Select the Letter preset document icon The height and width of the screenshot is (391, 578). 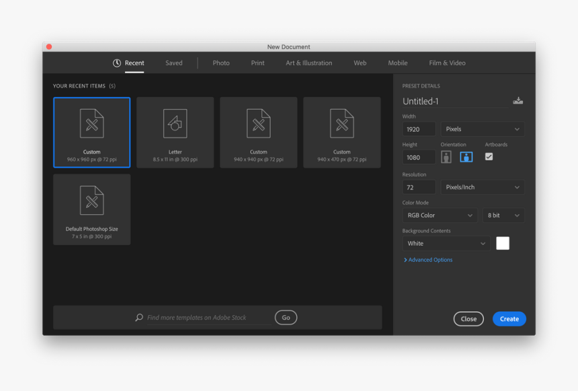coord(175,125)
